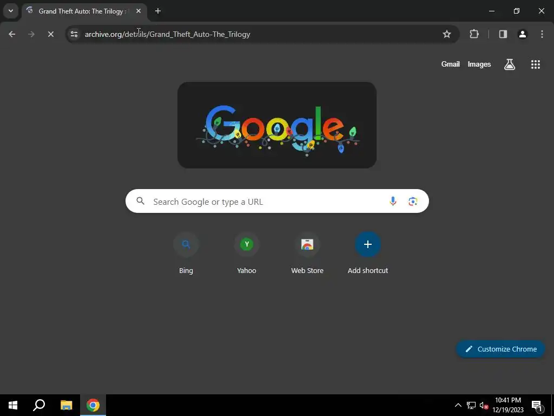This screenshot has width=554, height=416.
Task: Close the Grand Theft Auto tab
Action: [138, 11]
